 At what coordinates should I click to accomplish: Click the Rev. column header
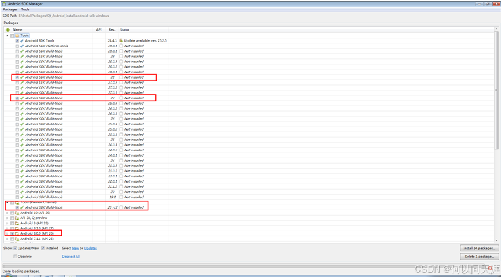tap(111, 30)
